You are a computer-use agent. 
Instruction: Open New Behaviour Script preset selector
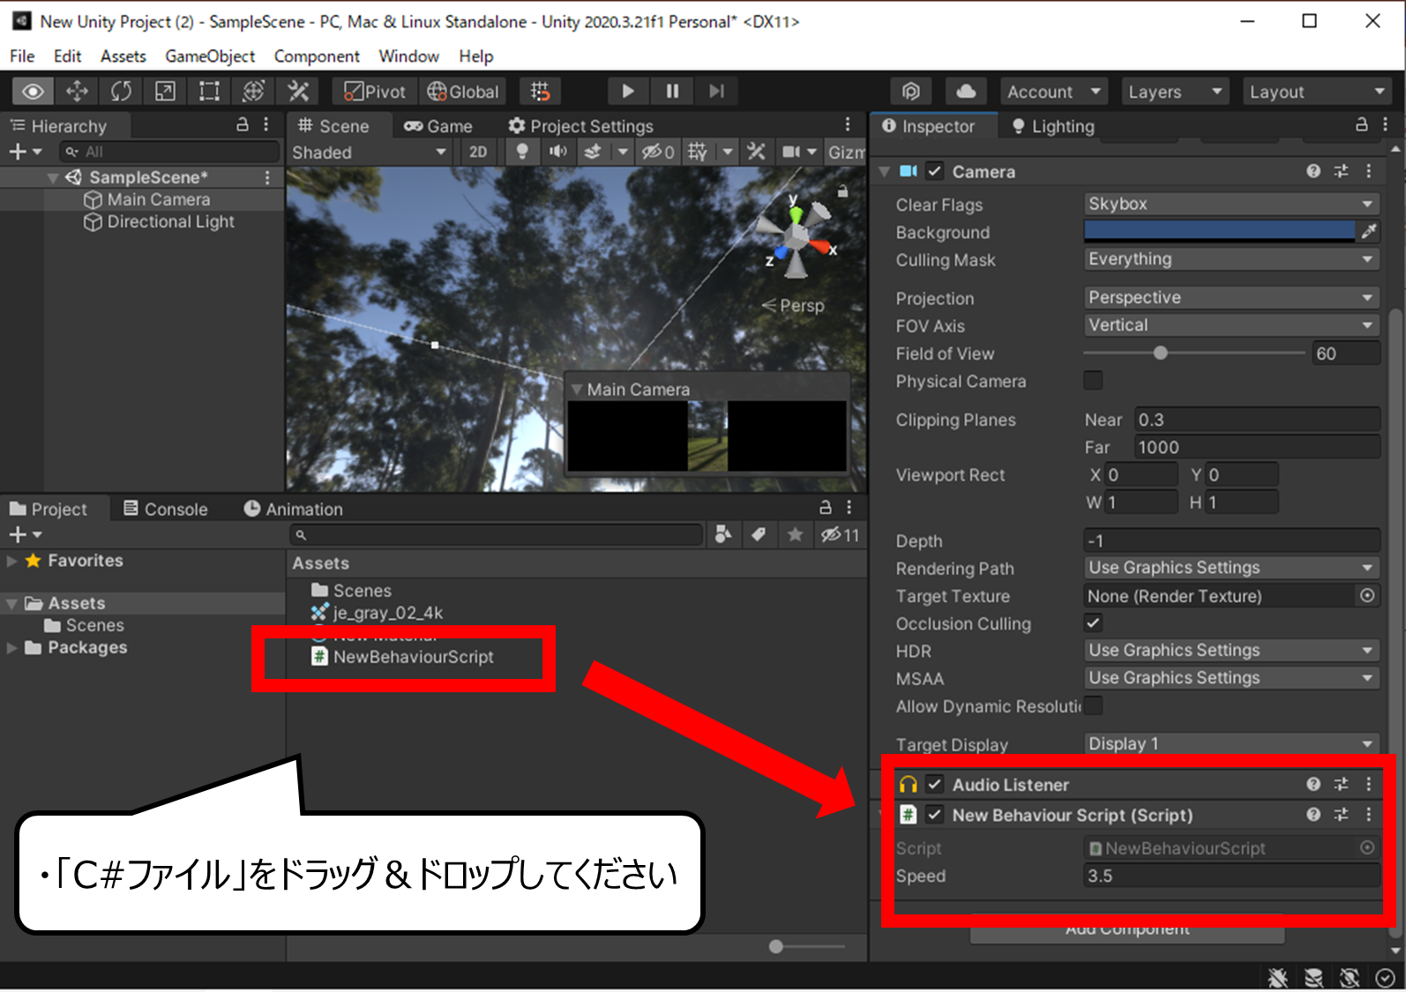pos(1341,815)
